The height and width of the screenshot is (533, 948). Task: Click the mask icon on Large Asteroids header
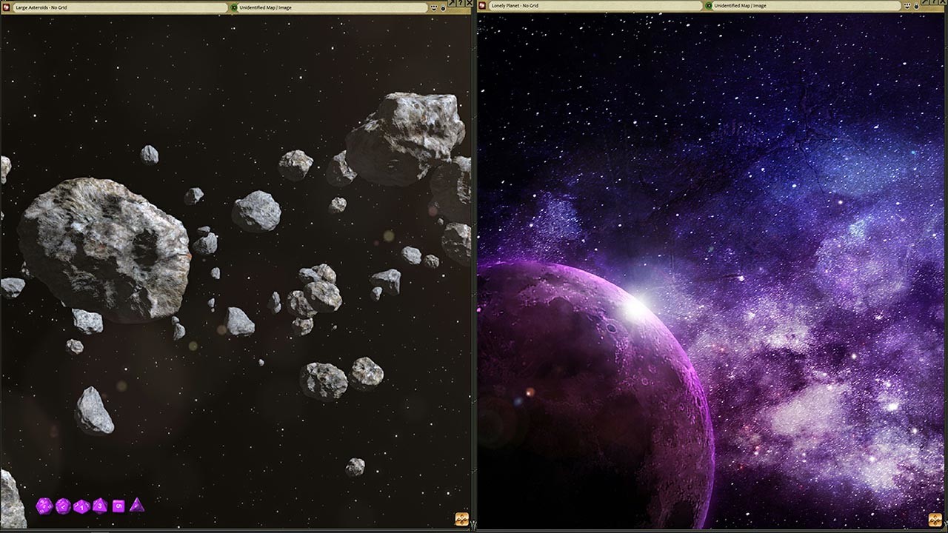click(434, 7)
